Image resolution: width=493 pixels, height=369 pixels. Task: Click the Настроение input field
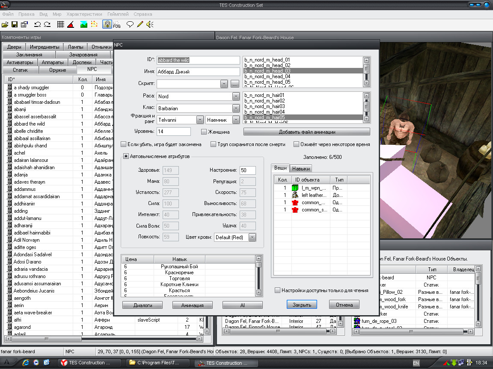point(247,170)
